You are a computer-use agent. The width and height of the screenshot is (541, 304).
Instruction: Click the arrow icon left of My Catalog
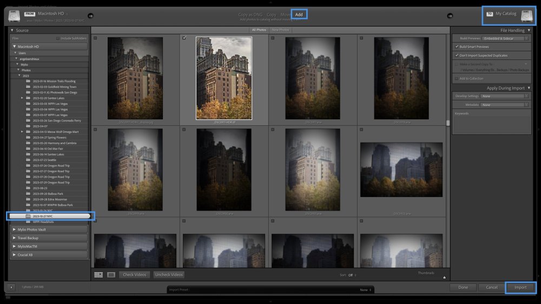(450, 16)
